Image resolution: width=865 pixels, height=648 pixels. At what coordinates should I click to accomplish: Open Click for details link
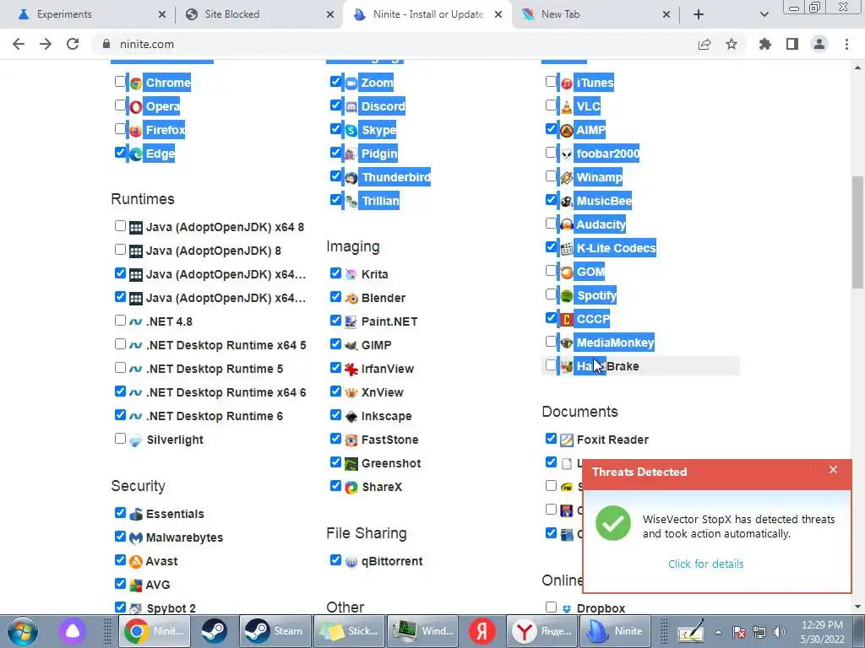coord(705,564)
